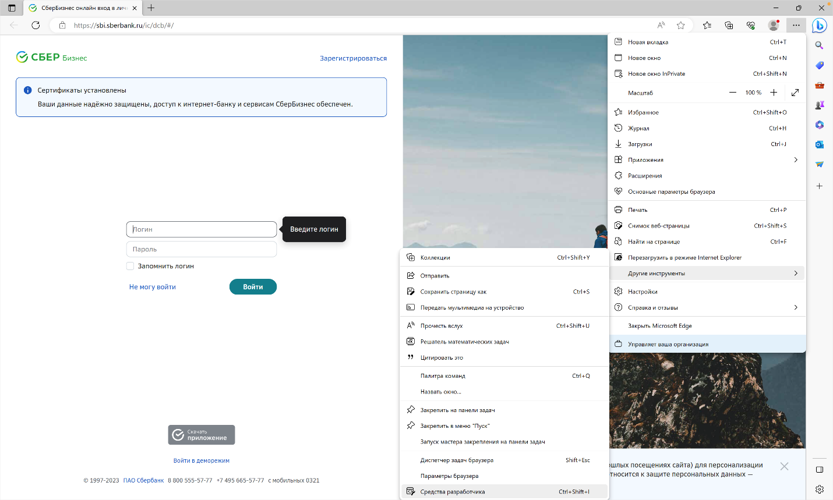Open Read Aloud icon in address bar
The height and width of the screenshot is (500, 833).
pyautogui.click(x=661, y=25)
